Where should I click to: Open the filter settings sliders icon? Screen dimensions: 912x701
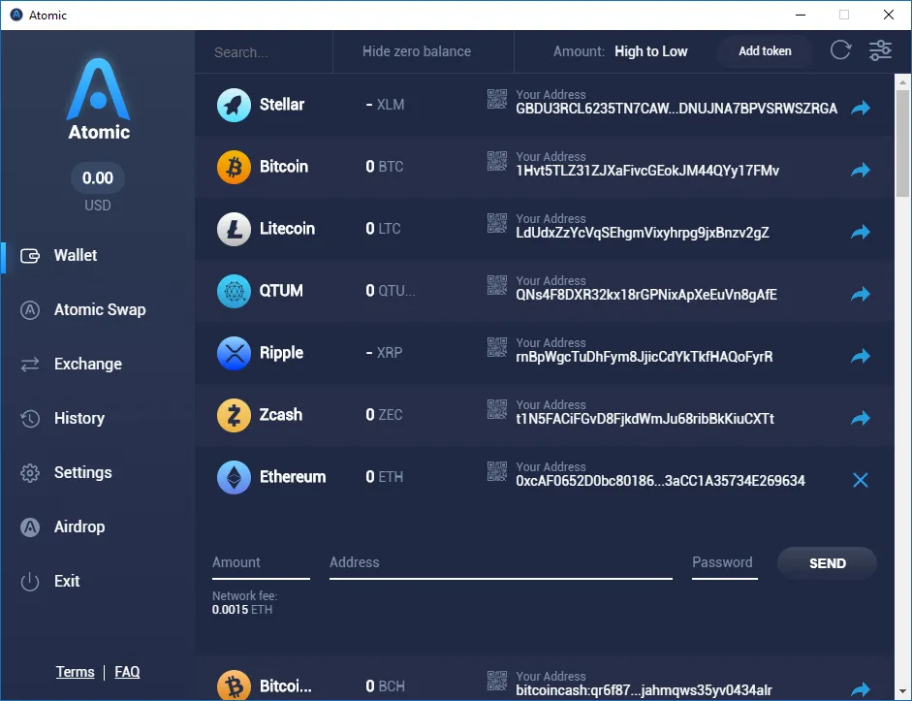pyautogui.click(x=880, y=50)
